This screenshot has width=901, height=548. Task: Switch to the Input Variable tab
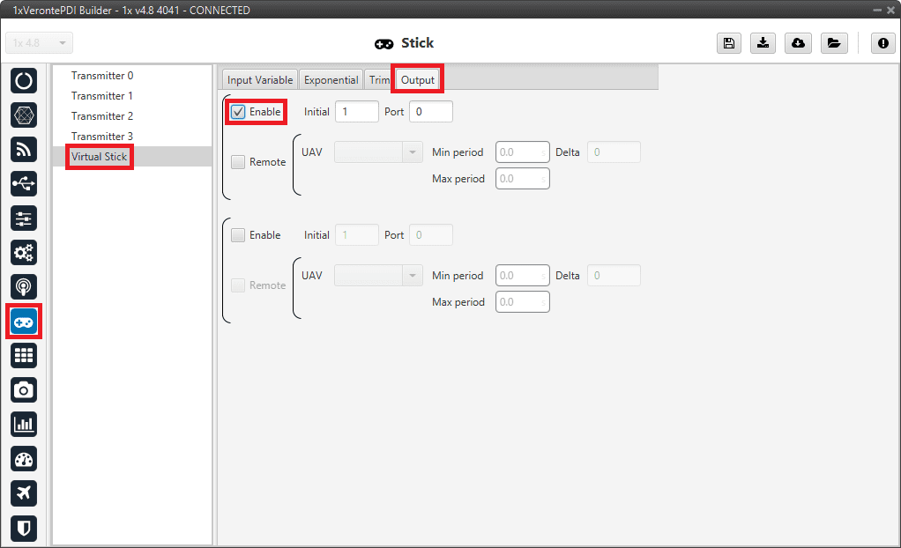pos(259,80)
